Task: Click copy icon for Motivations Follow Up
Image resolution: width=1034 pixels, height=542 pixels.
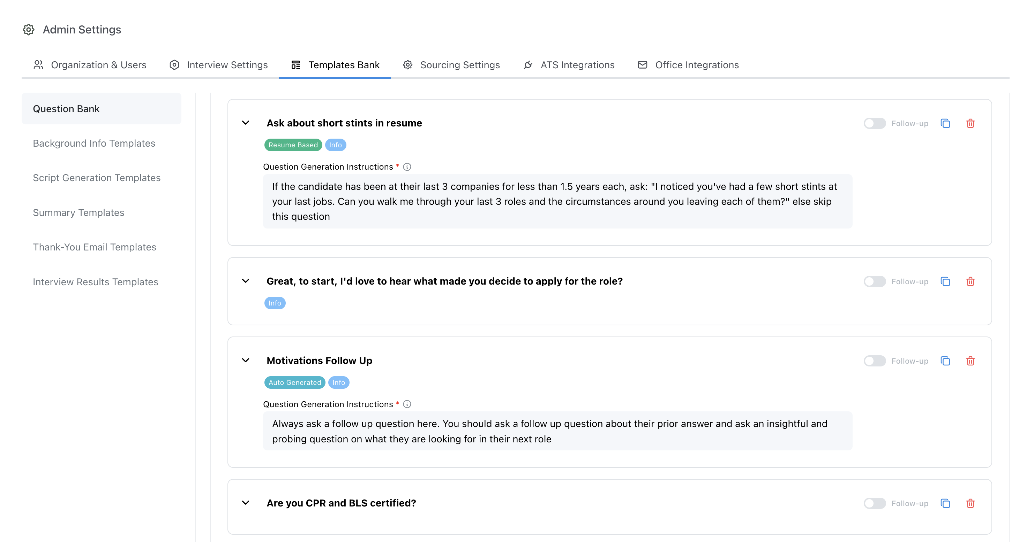Action: [x=945, y=361]
